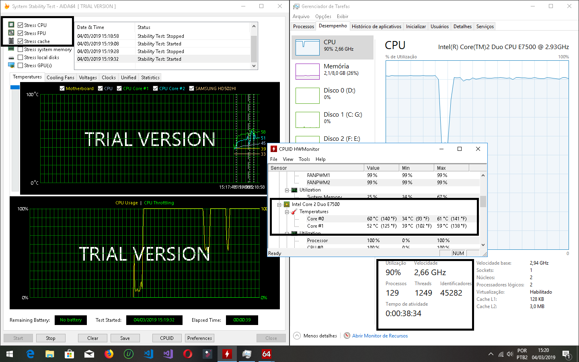Open Processos tab in Task Manager
The height and width of the screenshot is (362, 579).
tap(304, 27)
